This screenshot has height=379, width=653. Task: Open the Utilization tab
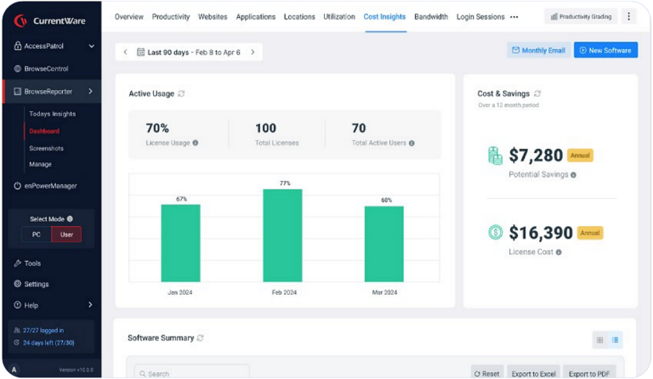(339, 17)
